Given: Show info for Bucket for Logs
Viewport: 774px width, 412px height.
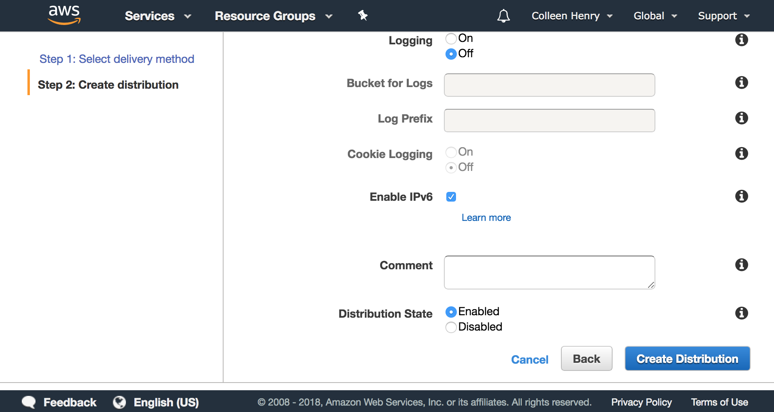Looking at the screenshot, I should tap(741, 83).
